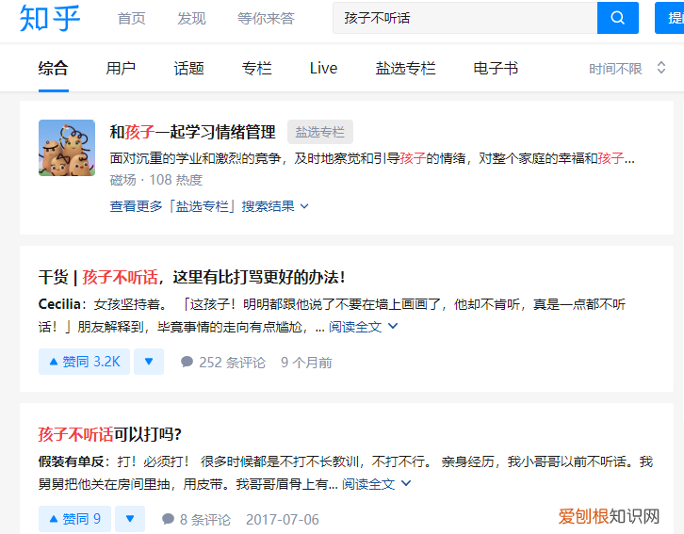Image resolution: width=684 pixels, height=534 pixels.
Task: Switch to the 电子书 tab
Action: [496, 69]
